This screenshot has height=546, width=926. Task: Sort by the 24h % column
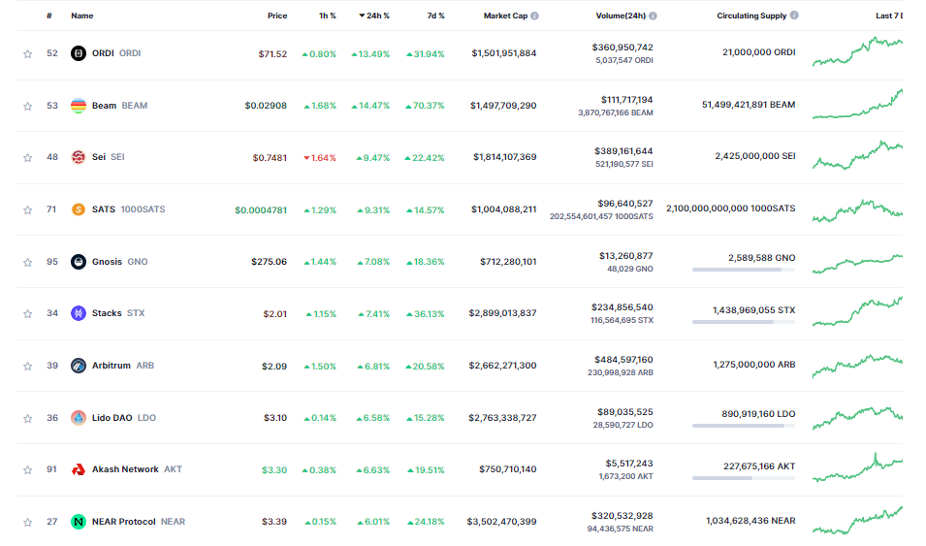click(x=377, y=16)
